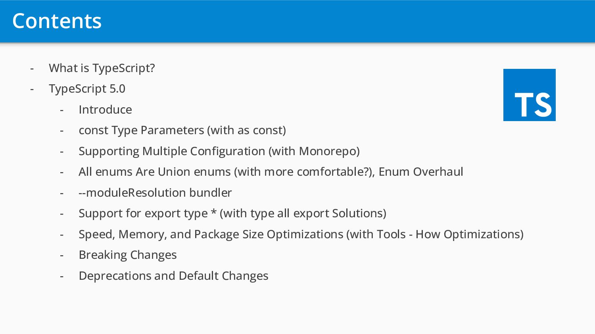Select the 'All enums Are Union enums' line
595x334 pixels.
pos(271,172)
